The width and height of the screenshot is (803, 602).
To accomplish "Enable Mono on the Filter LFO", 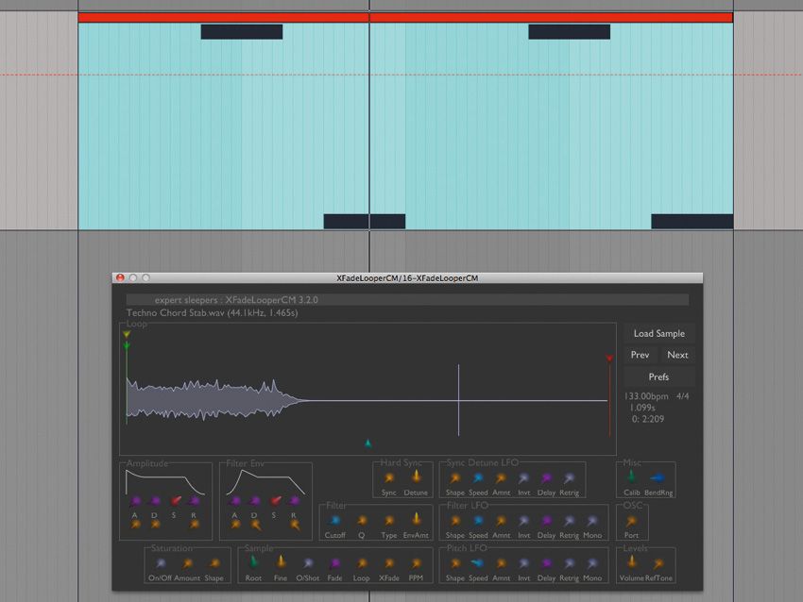I will pos(589,521).
